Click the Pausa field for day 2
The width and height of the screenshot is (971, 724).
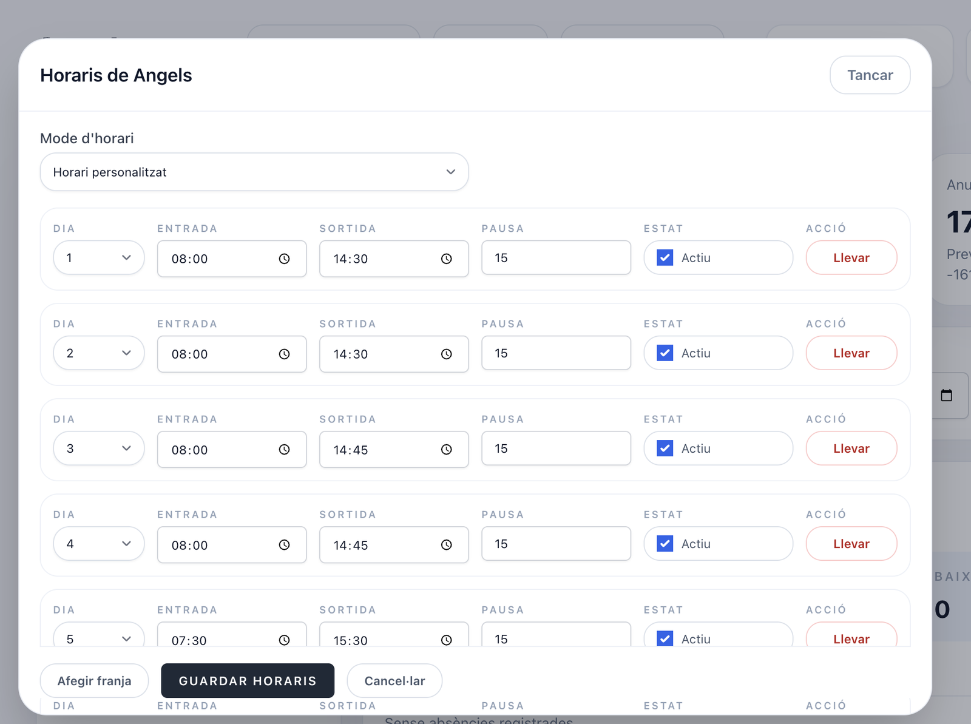tap(556, 353)
